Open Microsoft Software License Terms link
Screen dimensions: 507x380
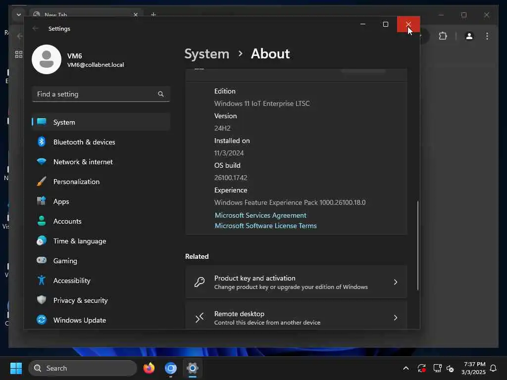[x=265, y=226]
